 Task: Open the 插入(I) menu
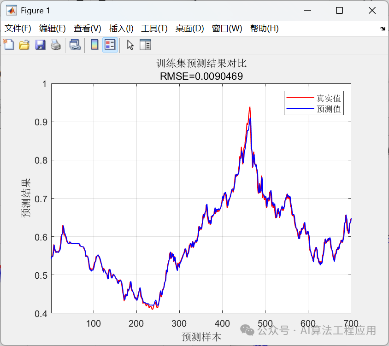[121, 29]
